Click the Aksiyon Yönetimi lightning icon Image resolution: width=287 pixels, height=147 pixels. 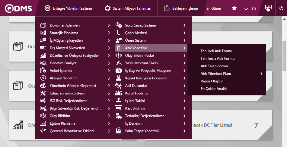43,78
